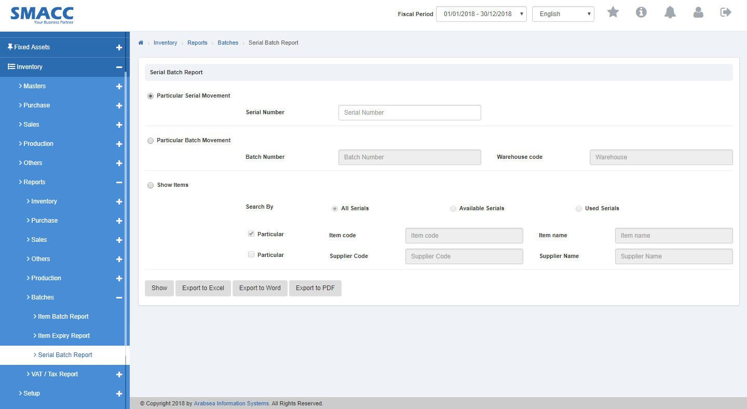
Task: Select Particular Batch Movement radio button
Action: (x=151, y=141)
